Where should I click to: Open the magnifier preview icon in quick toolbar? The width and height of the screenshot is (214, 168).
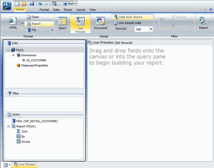[55, 3]
